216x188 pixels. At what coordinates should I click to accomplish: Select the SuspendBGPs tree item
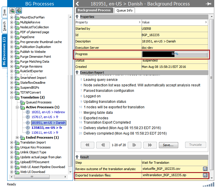tap(30, 88)
